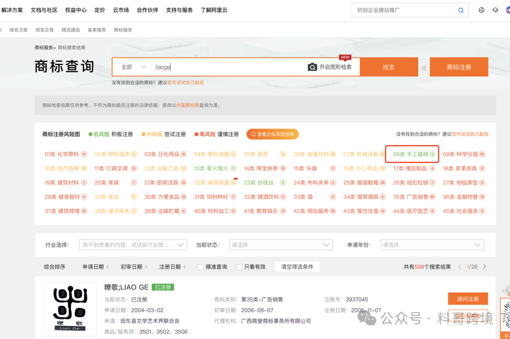Open the 文档与社区 menu

point(44,10)
